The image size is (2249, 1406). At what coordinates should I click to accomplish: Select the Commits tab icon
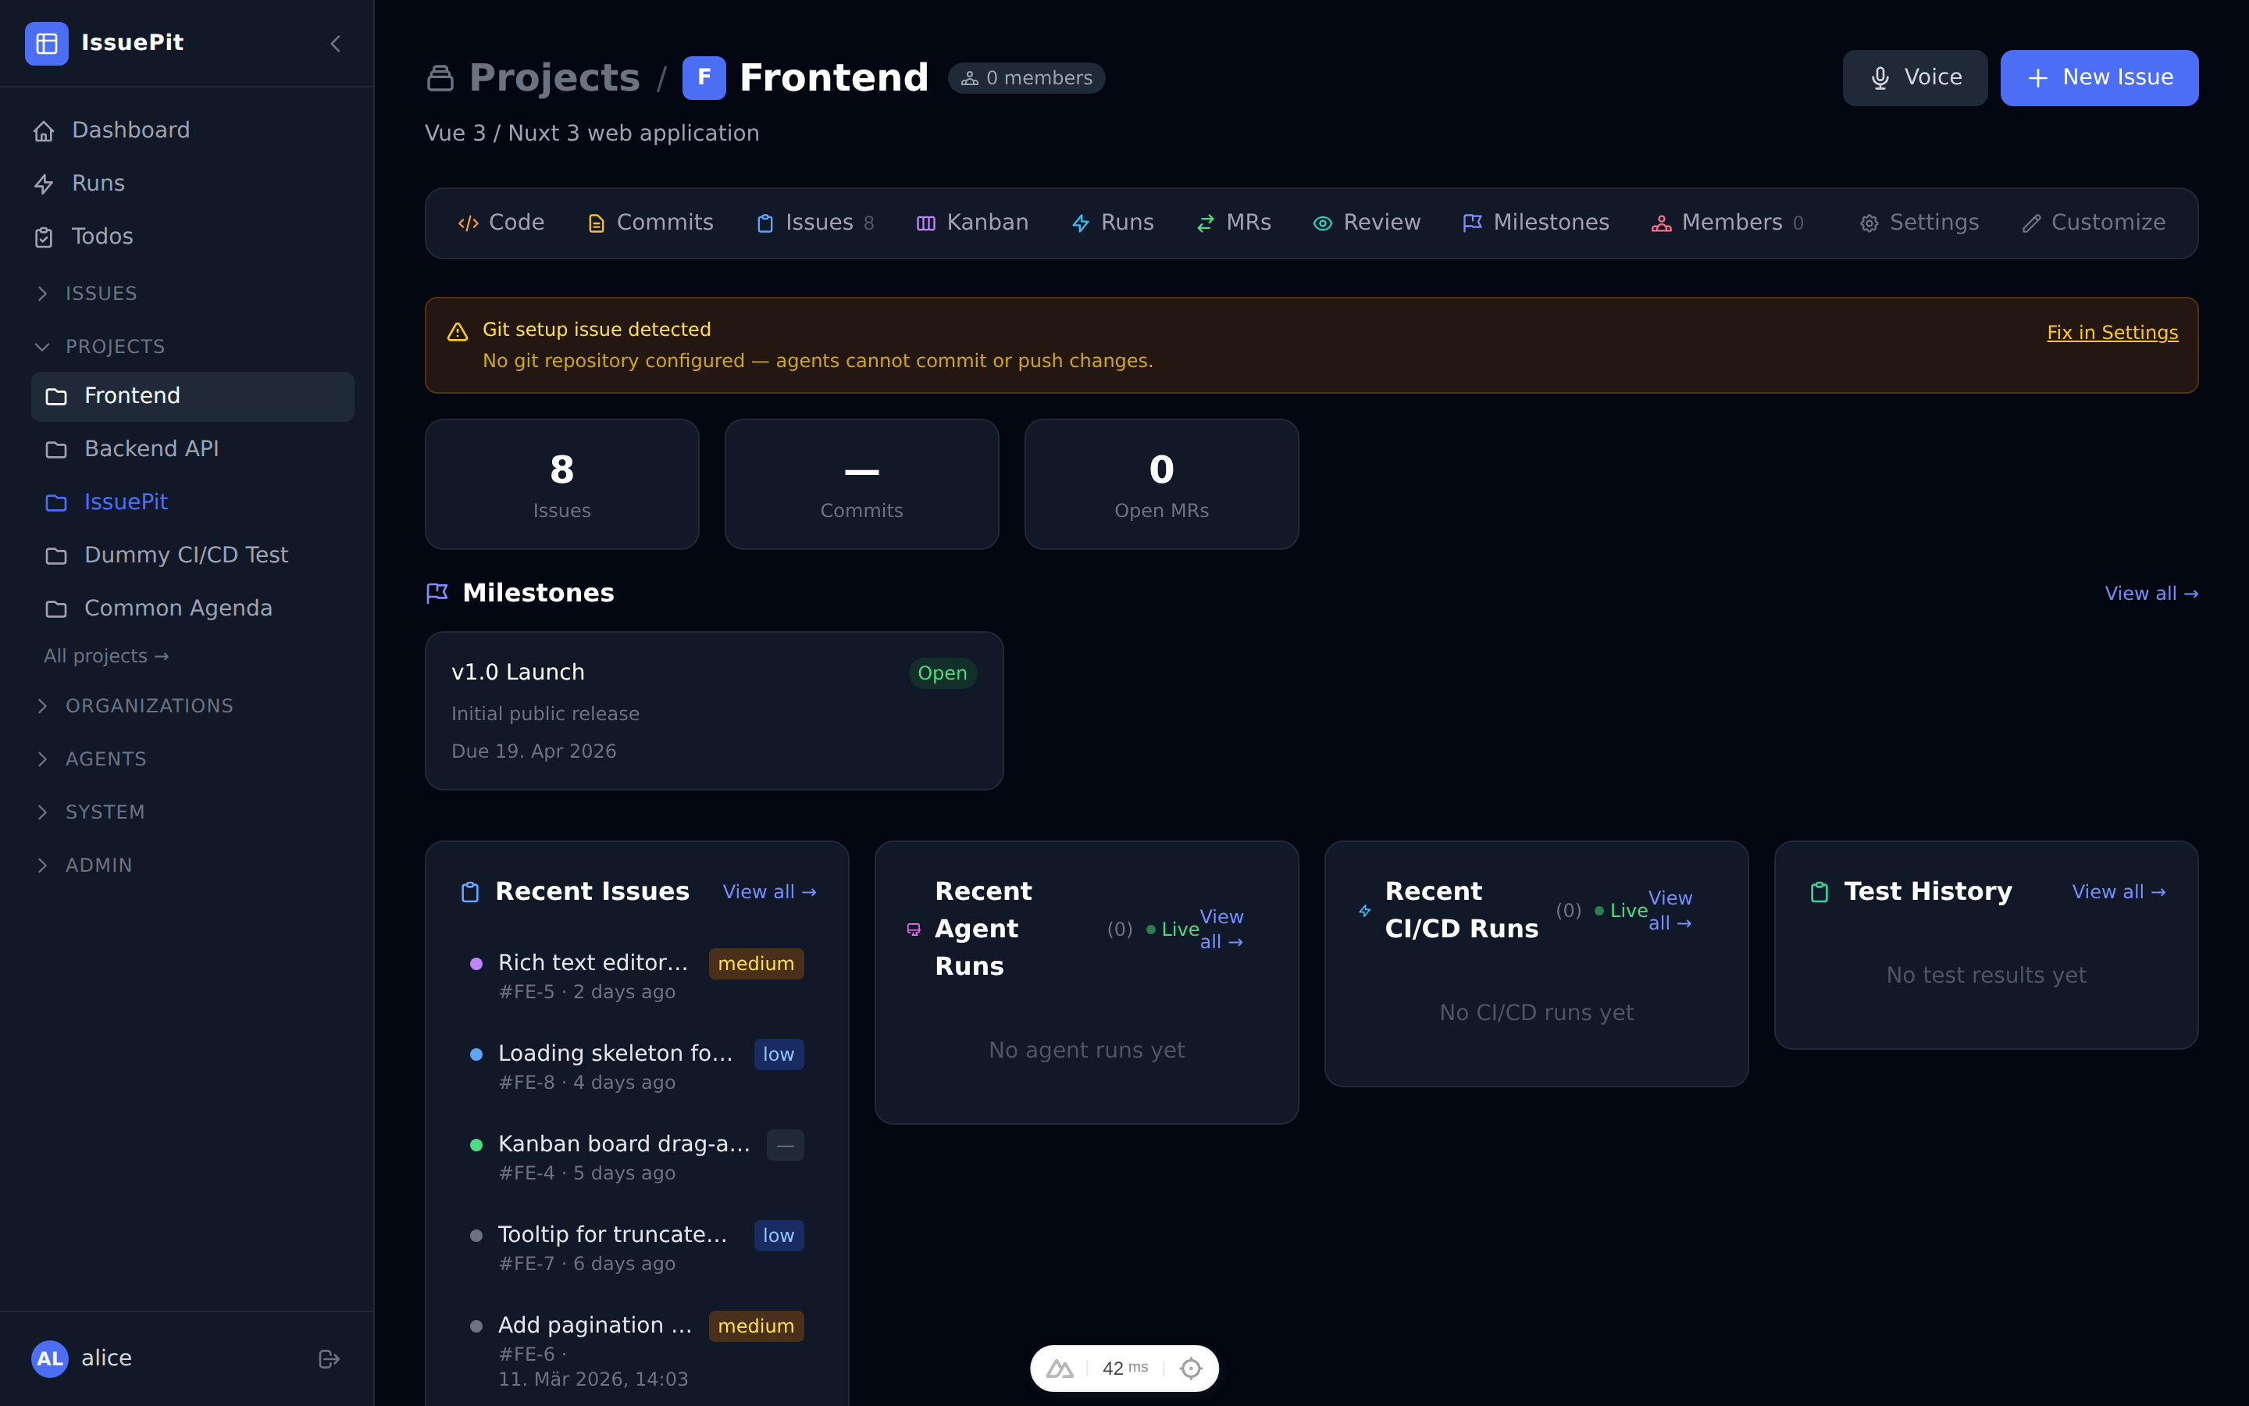595,223
